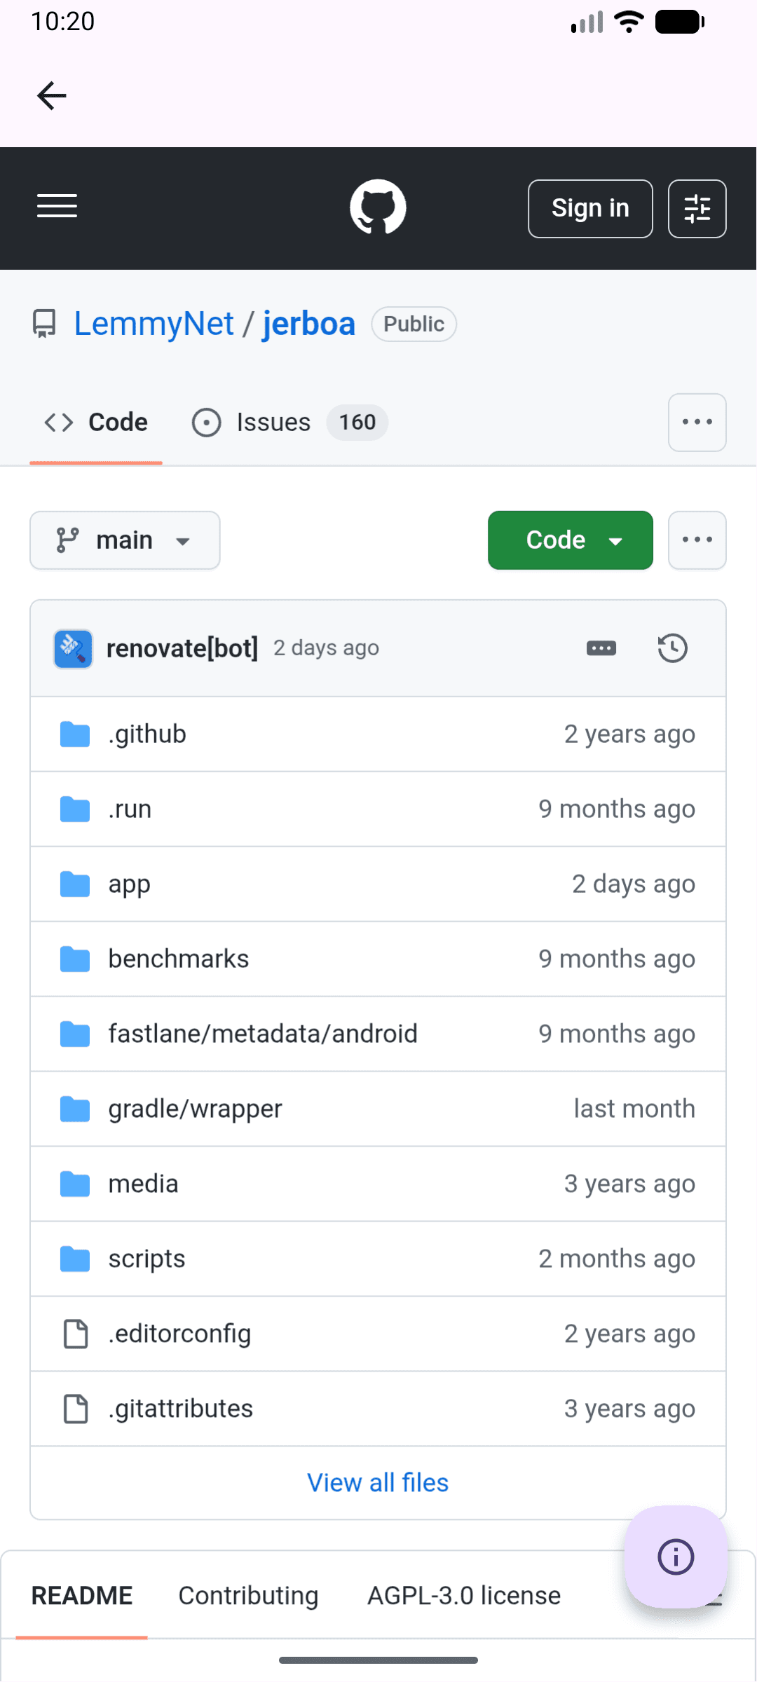This screenshot has height=1682, width=757.
Task: Click '2 months ago' on scripts row
Action: (617, 1259)
